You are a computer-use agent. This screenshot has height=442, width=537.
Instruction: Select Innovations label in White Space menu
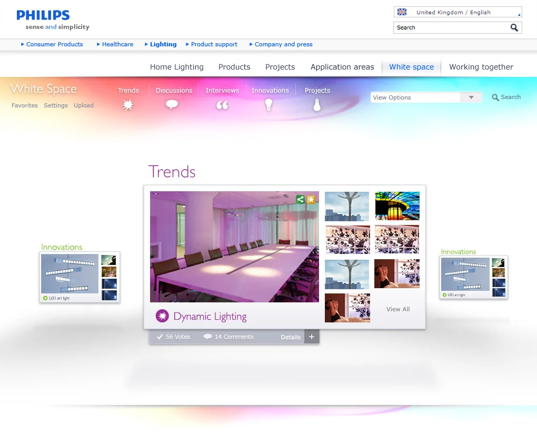click(270, 90)
